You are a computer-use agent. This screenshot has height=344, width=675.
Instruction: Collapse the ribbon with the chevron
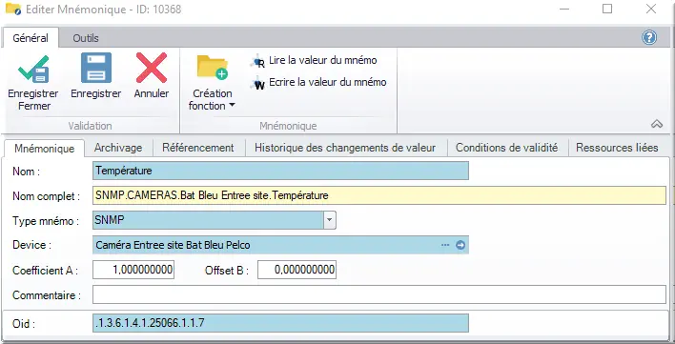pos(657,124)
